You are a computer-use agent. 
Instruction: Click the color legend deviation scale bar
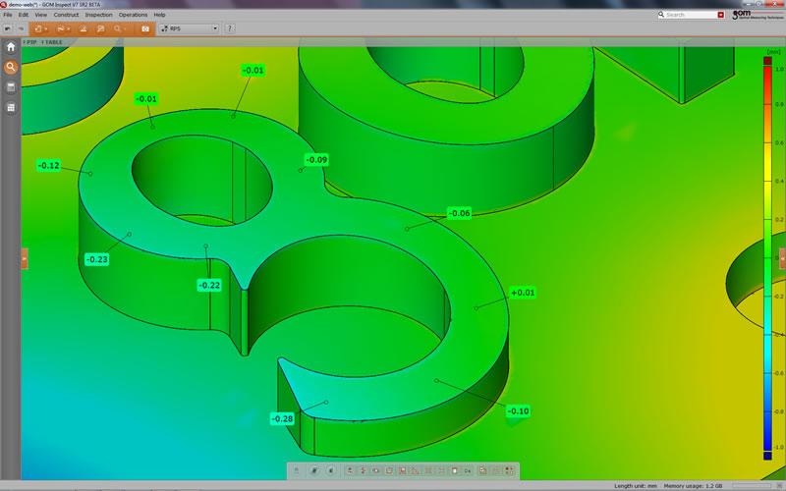pyautogui.click(x=766, y=257)
